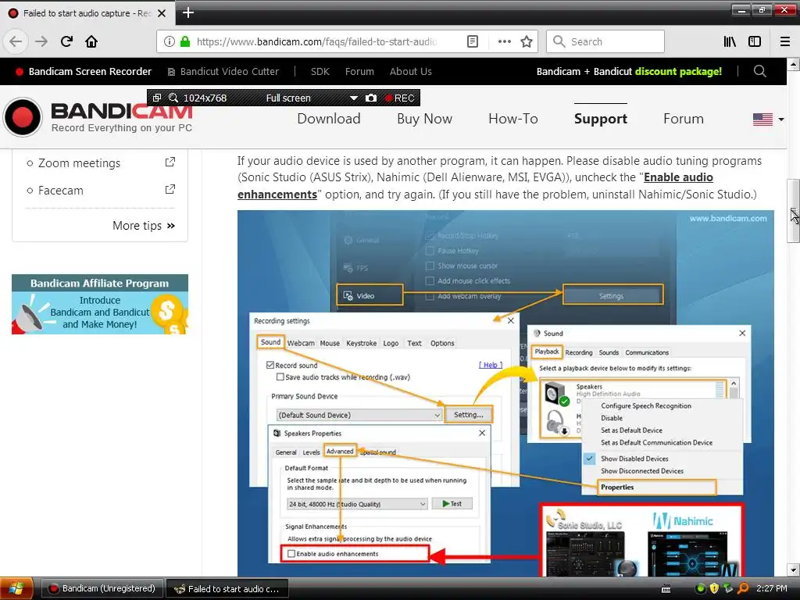Start recording with the REC button

pyautogui.click(x=399, y=98)
